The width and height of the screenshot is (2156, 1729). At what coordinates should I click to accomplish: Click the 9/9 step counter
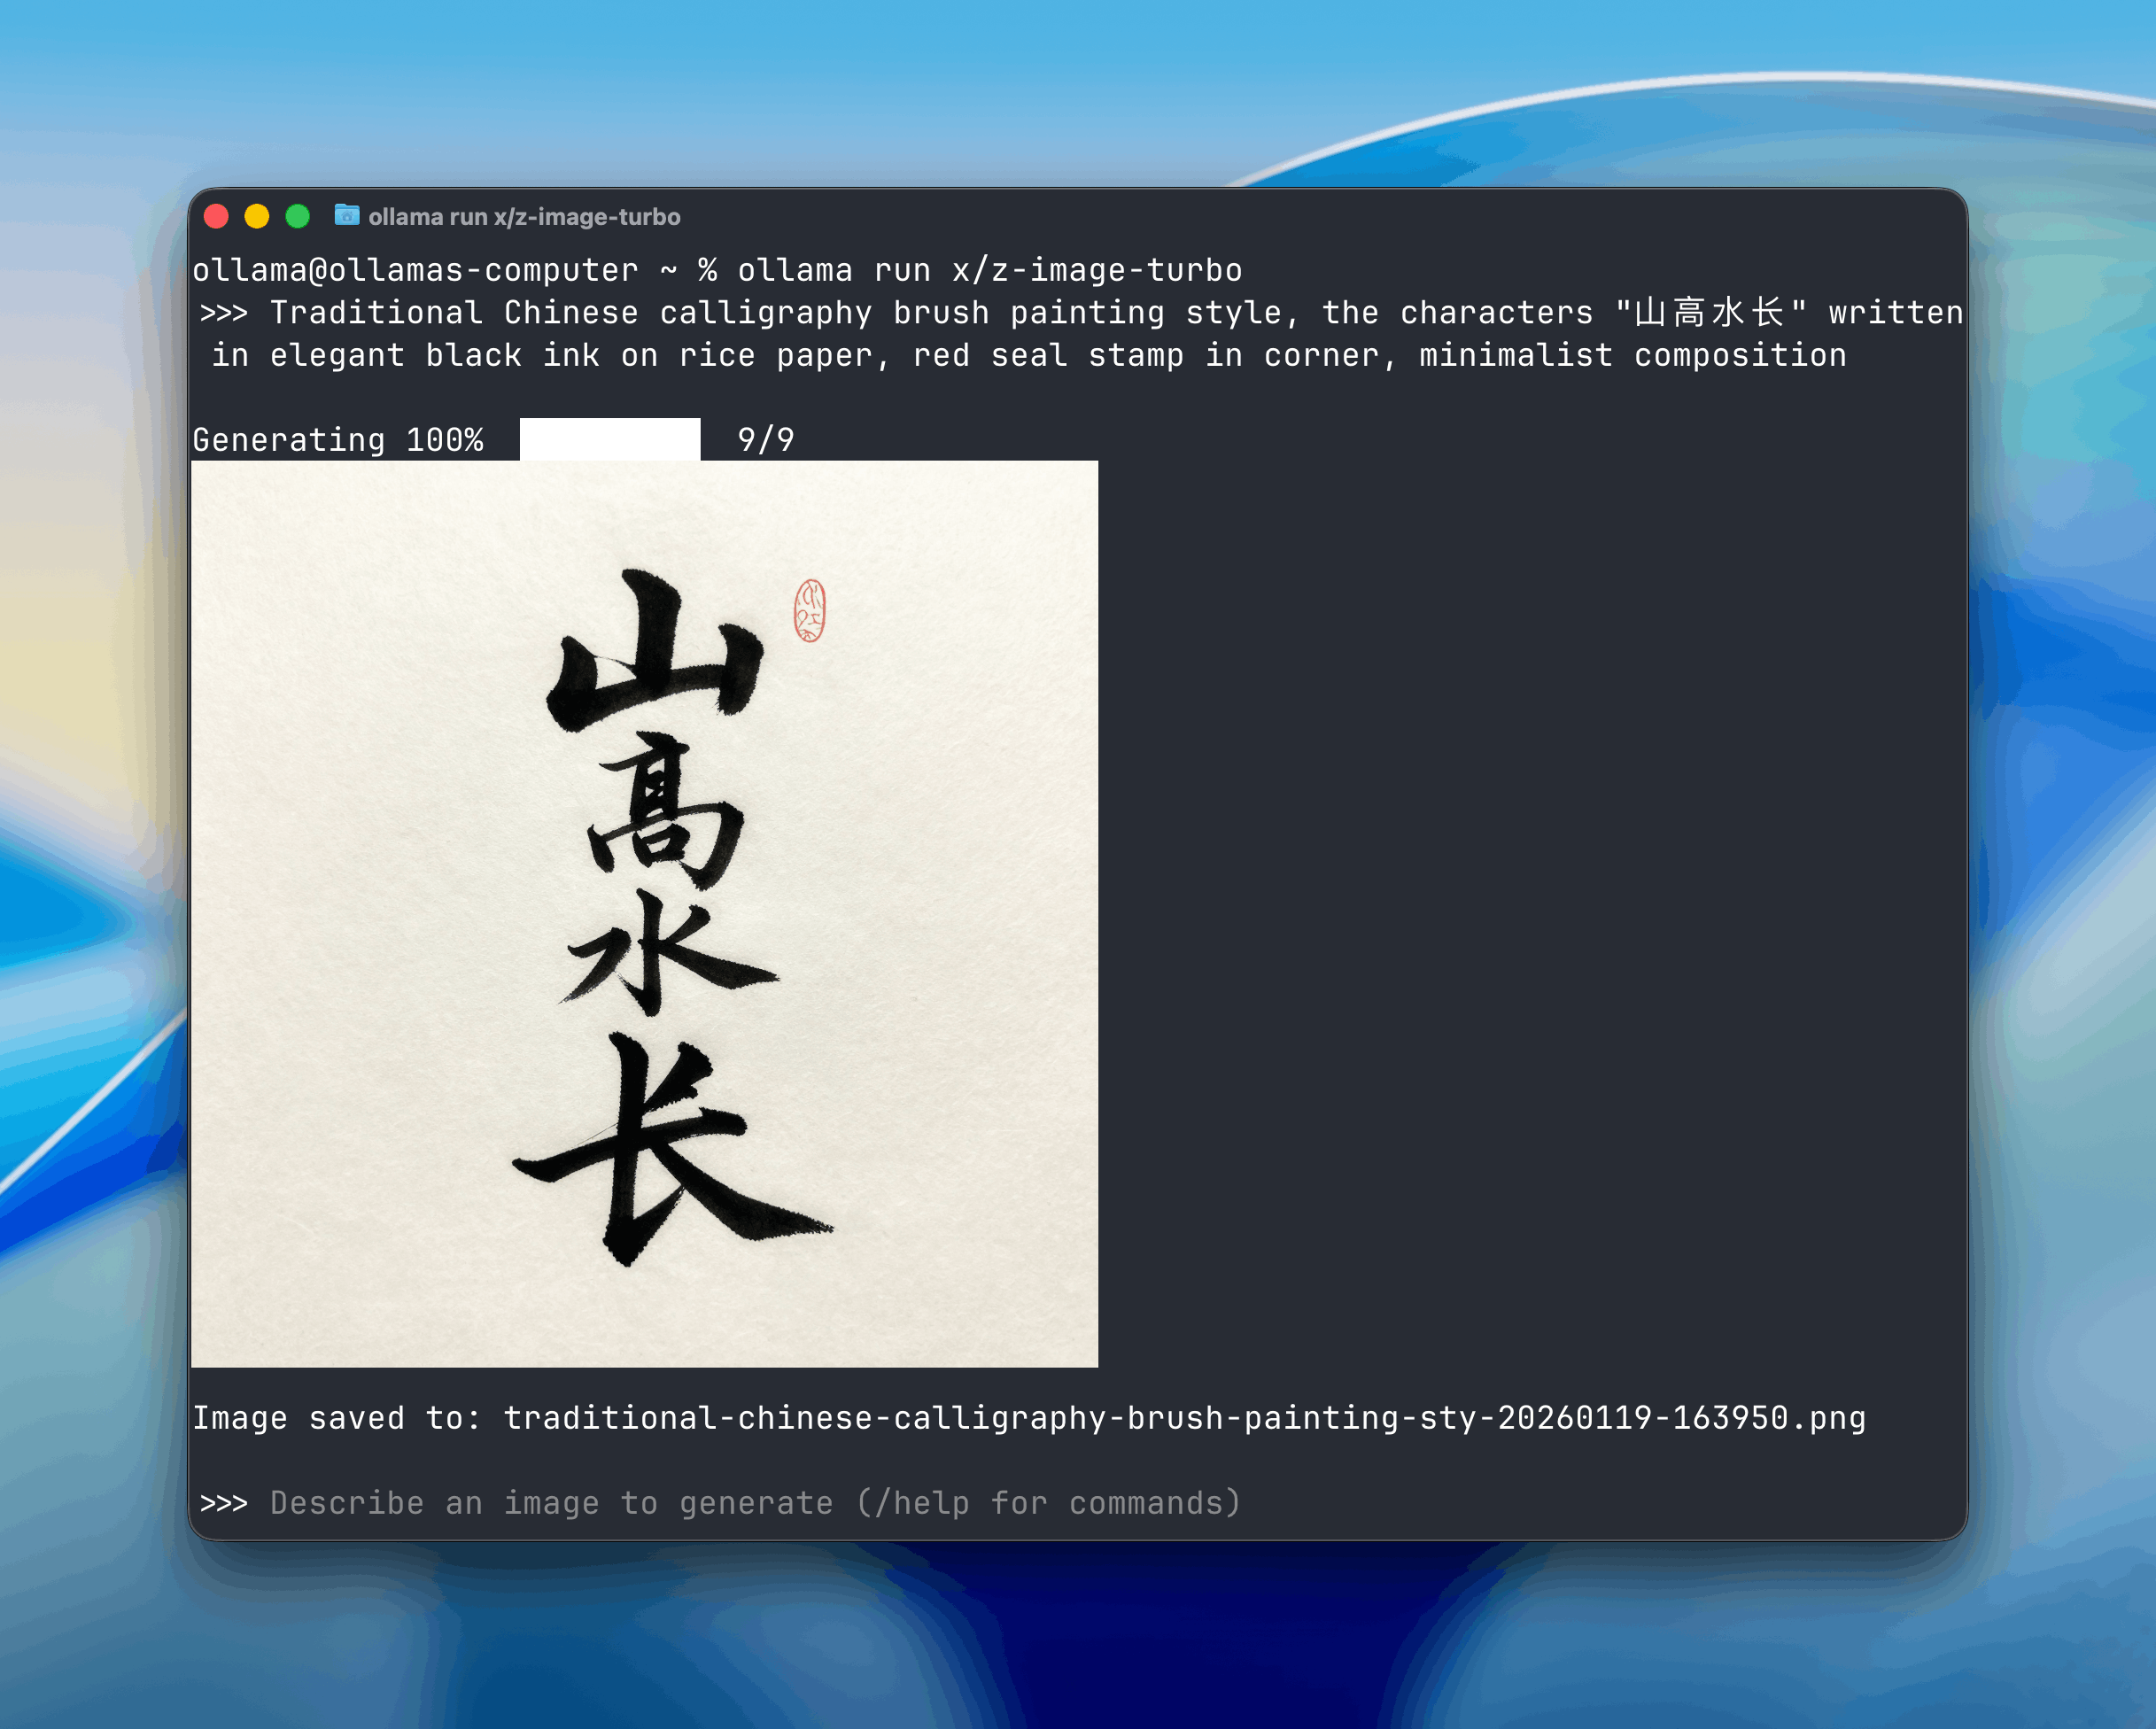(x=764, y=438)
